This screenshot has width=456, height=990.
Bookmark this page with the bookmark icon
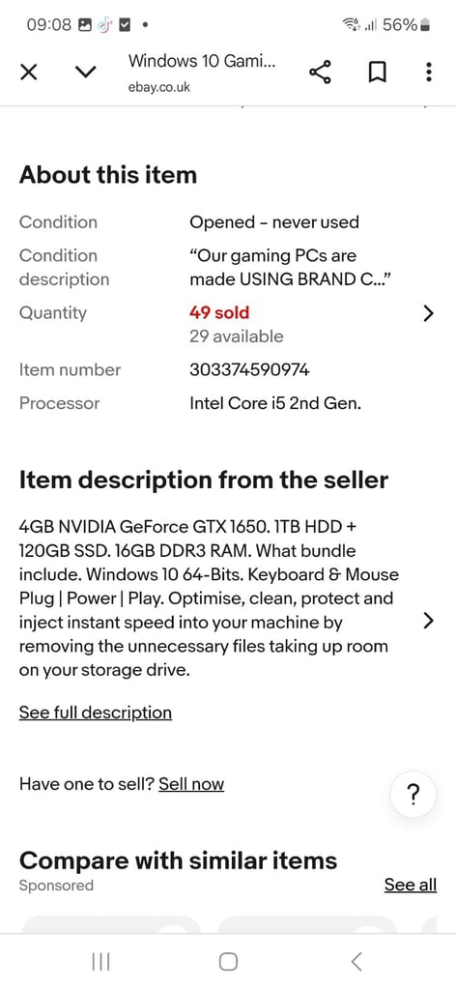[x=377, y=73]
